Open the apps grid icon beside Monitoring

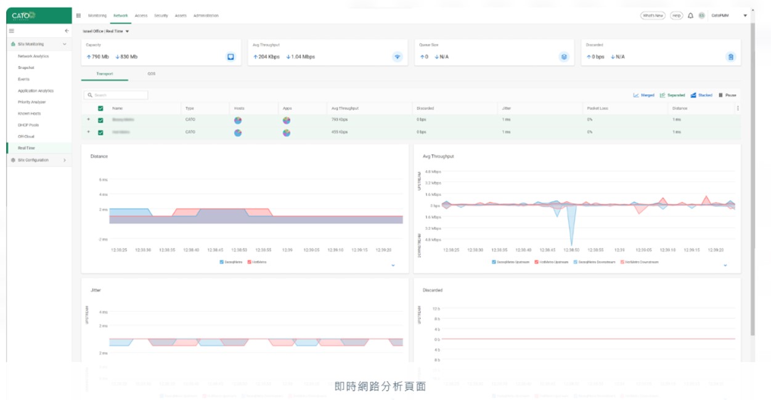pos(78,15)
